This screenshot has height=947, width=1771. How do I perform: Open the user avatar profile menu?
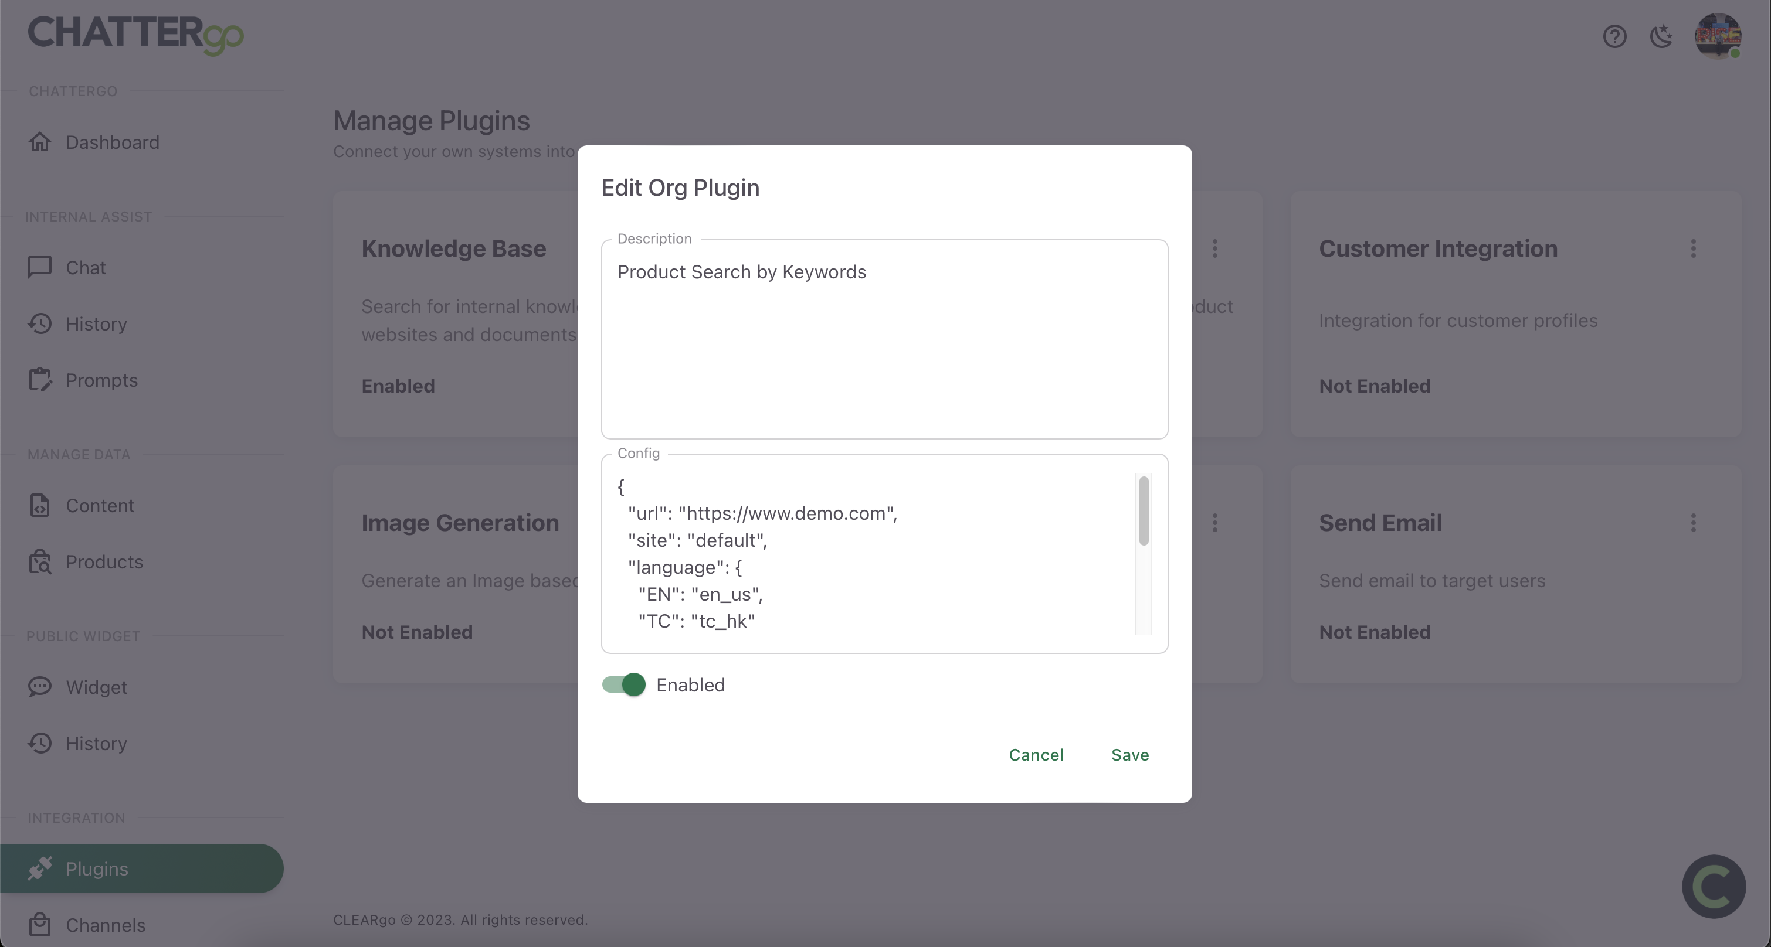1718,36
